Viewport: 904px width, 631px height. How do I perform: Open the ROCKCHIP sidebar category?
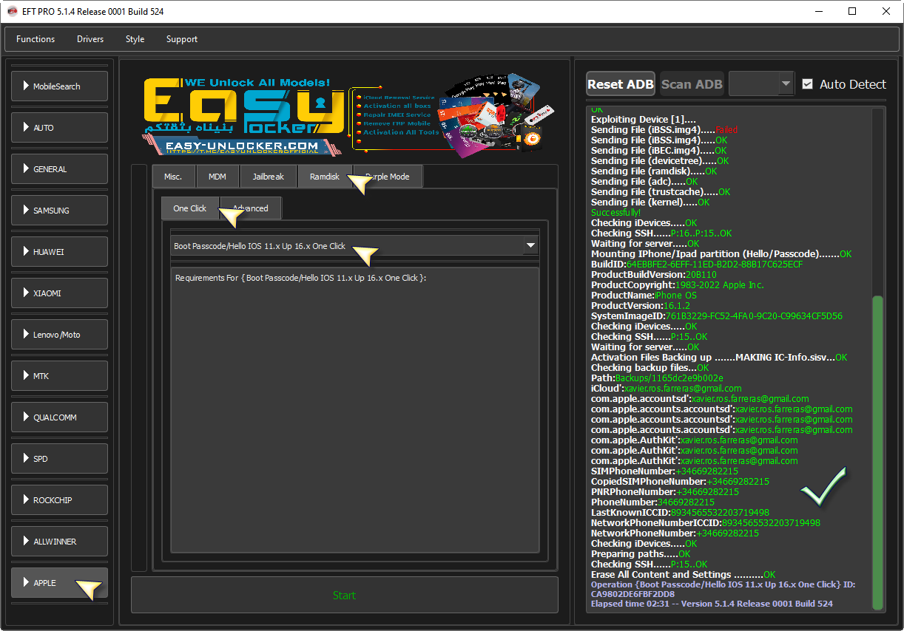pyautogui.click(x=60, y=500)
